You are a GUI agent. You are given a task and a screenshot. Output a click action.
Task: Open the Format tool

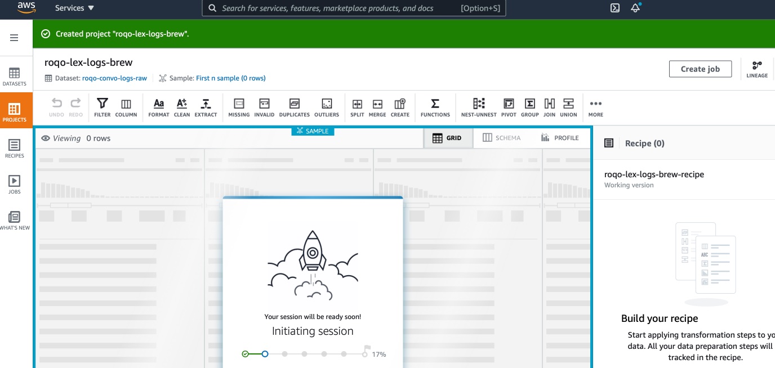click(x=159, y=107)
